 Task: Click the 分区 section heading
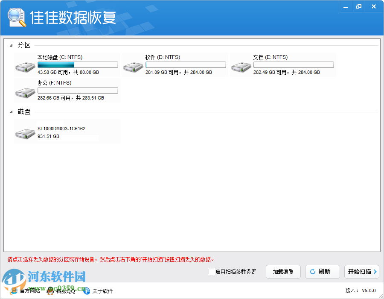tap(24, 45)
